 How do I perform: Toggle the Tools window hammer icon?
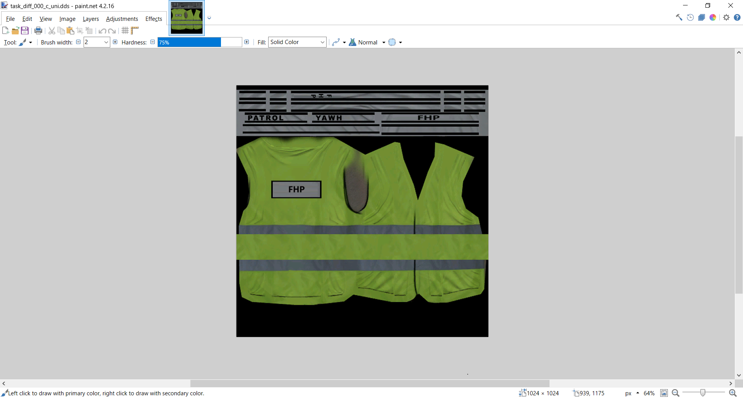679,17
